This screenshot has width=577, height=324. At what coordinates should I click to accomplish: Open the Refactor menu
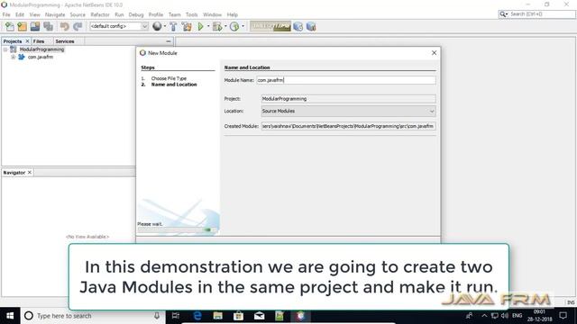point(100,14)
